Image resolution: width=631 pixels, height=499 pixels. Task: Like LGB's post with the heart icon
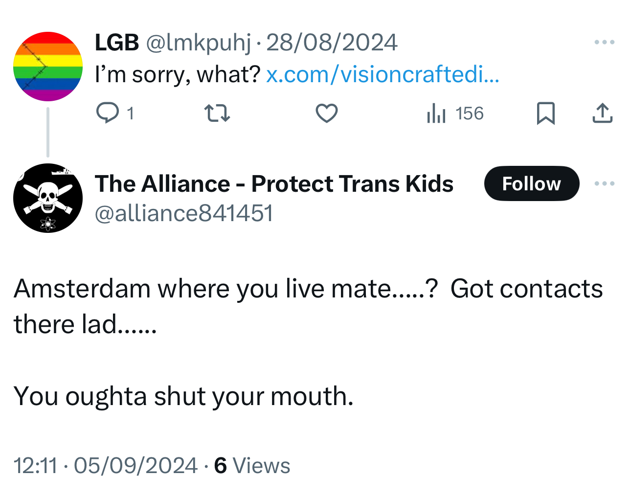pyautogui.click(x=326, y=113)
